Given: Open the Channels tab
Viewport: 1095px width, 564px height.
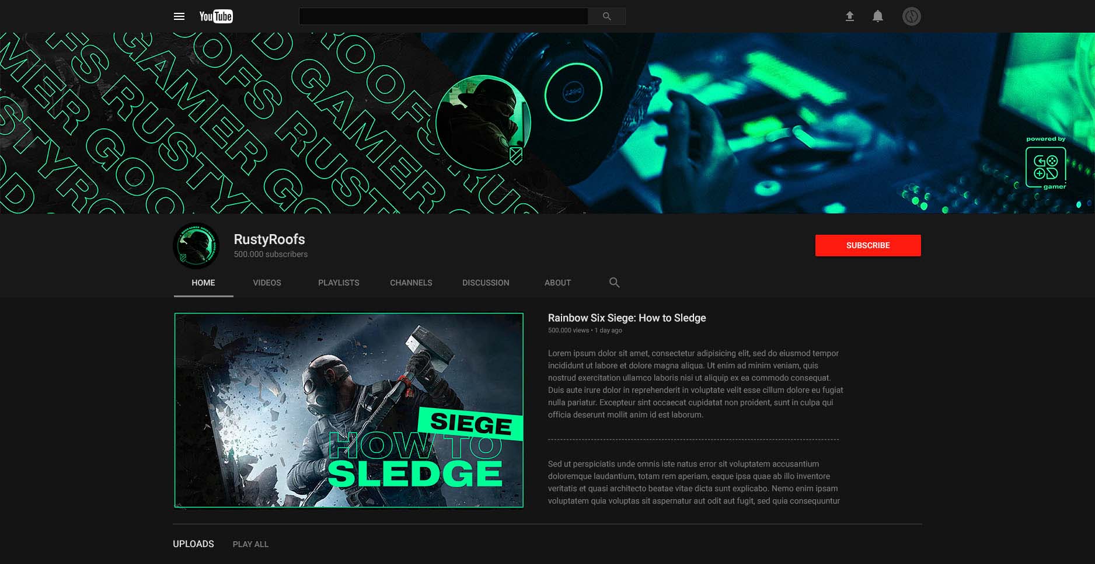Looking at the screenshot, I should tap(411, 283).
